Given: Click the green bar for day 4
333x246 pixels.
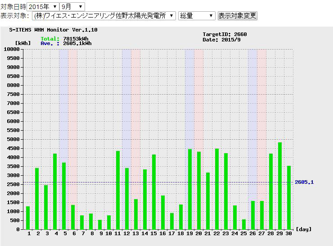Looking at the screenshot, I should tap(55, 191).
